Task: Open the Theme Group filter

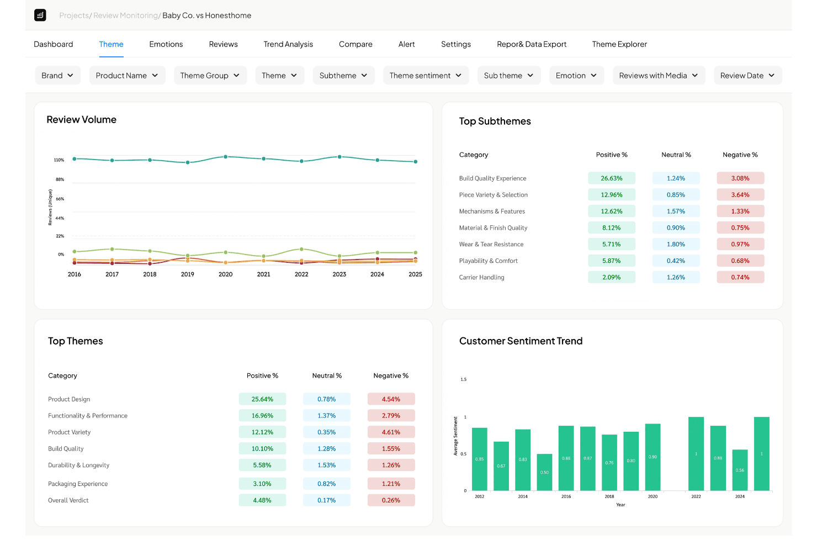Action: 210,76
